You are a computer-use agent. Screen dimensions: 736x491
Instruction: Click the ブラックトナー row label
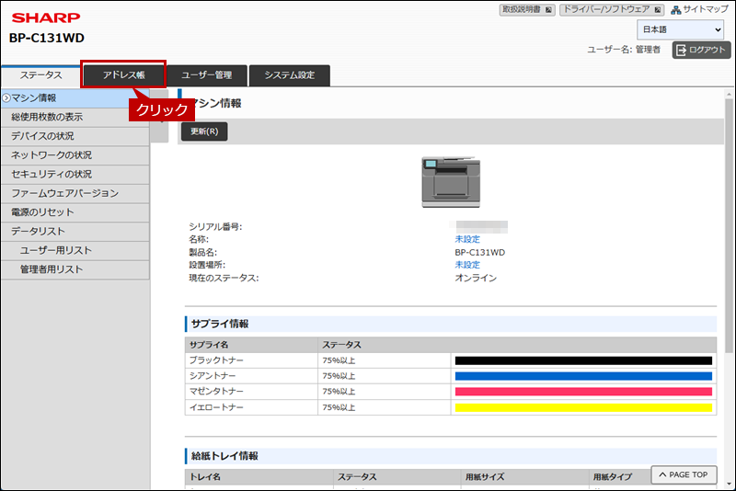[x=216, y=360]
